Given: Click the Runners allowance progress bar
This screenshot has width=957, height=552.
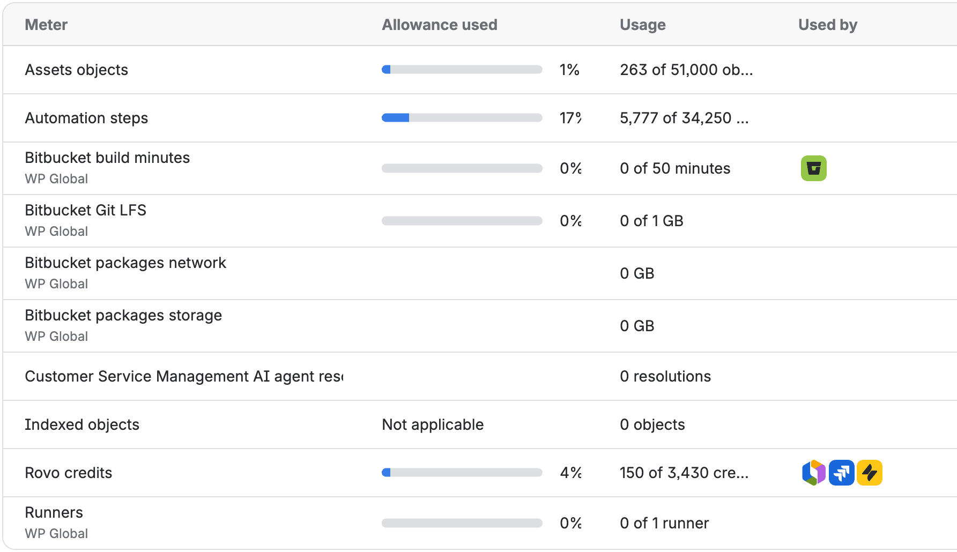Looking at the screenshot, I should pyautogui.click(x=462, y=523).
